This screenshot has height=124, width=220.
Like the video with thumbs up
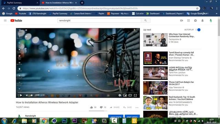tap(93, 107)
